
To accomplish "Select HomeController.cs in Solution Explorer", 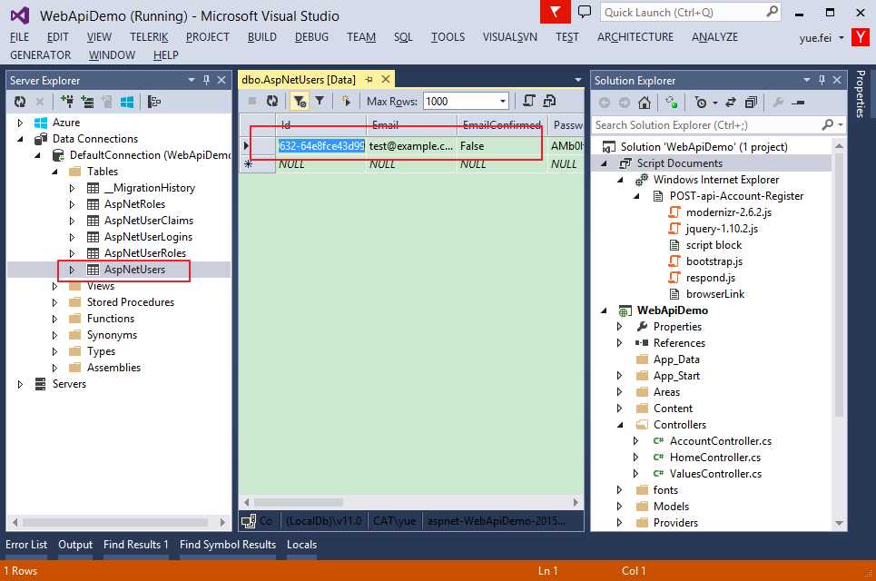I will point(715,458).
